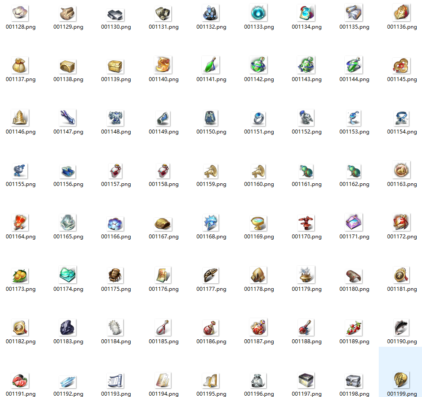Select the 001161.png green gourd file
This screenshot has height=397, width=422.
point(306,171)
